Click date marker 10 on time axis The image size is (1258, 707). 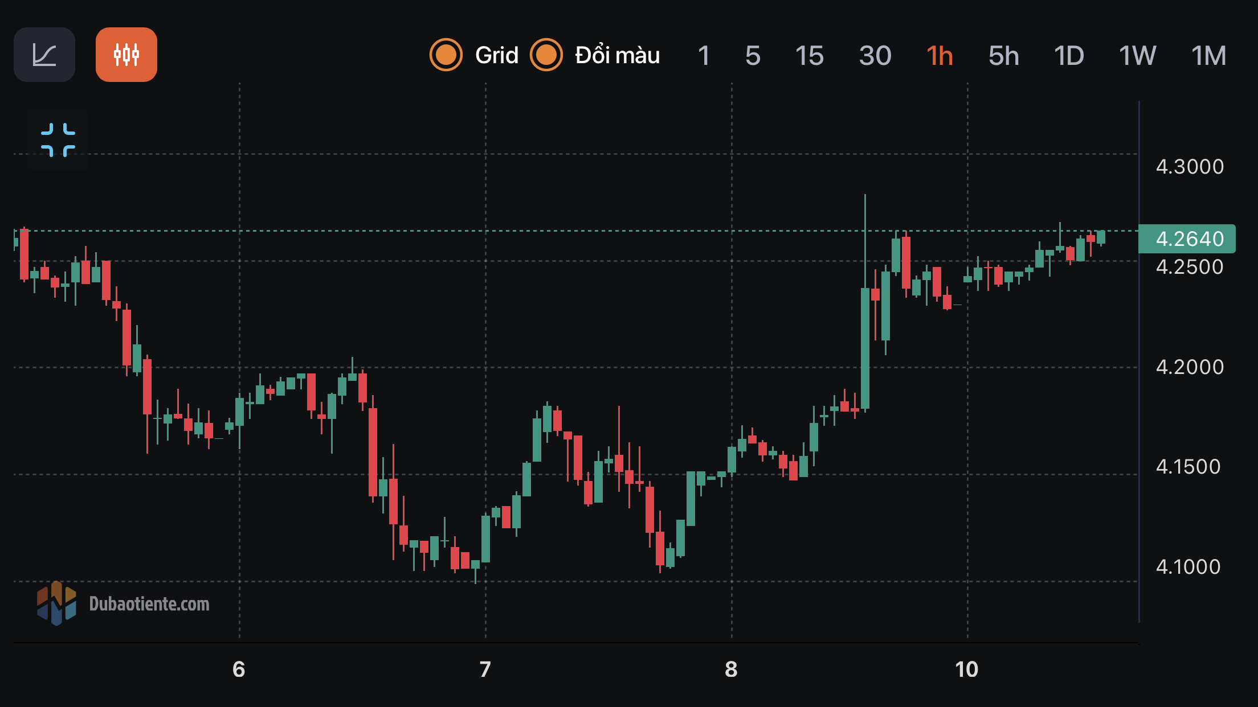(x=967, y=669)
